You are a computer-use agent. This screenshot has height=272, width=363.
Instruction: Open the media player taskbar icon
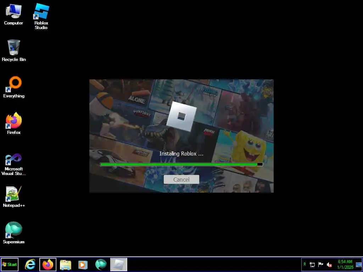83,265
